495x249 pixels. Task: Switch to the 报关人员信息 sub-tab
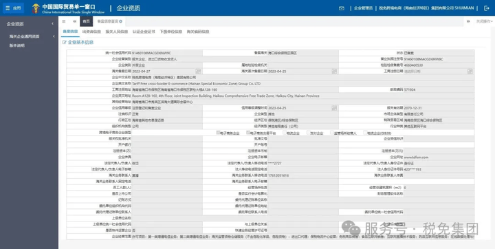117,32
